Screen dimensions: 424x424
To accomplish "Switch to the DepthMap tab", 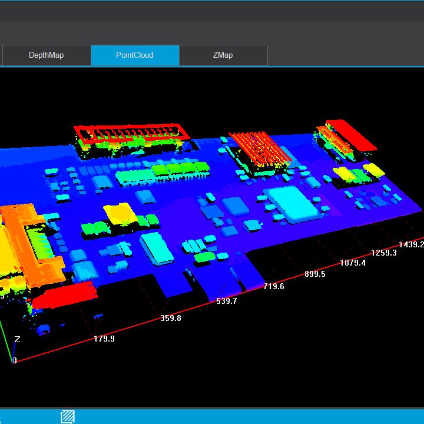I will point(46,55).
